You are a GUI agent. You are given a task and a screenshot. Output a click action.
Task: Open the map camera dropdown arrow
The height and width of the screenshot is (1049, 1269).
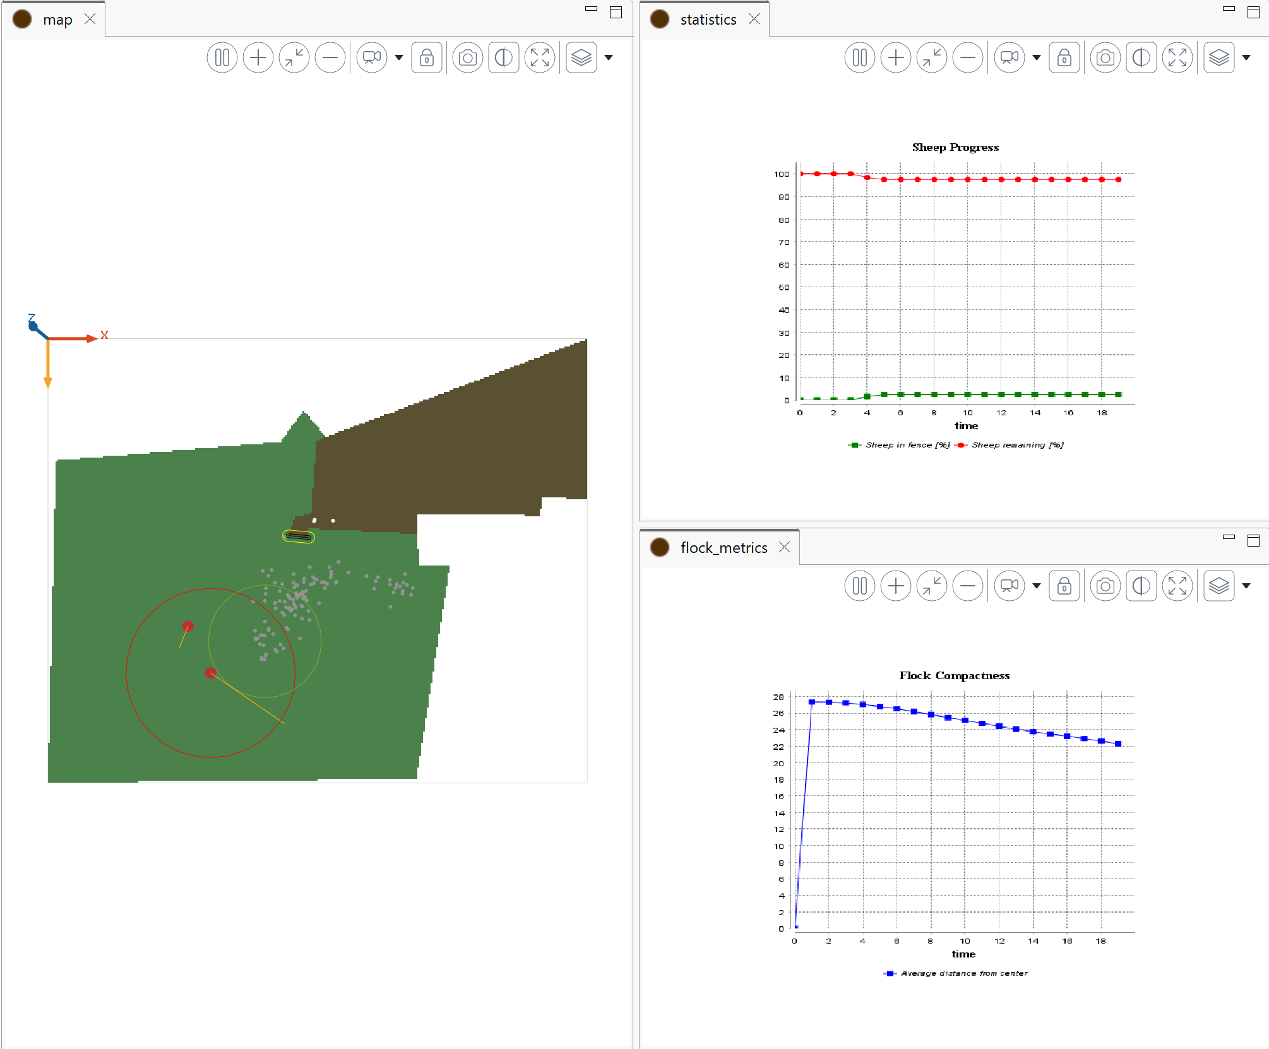[x=399, y=58]
